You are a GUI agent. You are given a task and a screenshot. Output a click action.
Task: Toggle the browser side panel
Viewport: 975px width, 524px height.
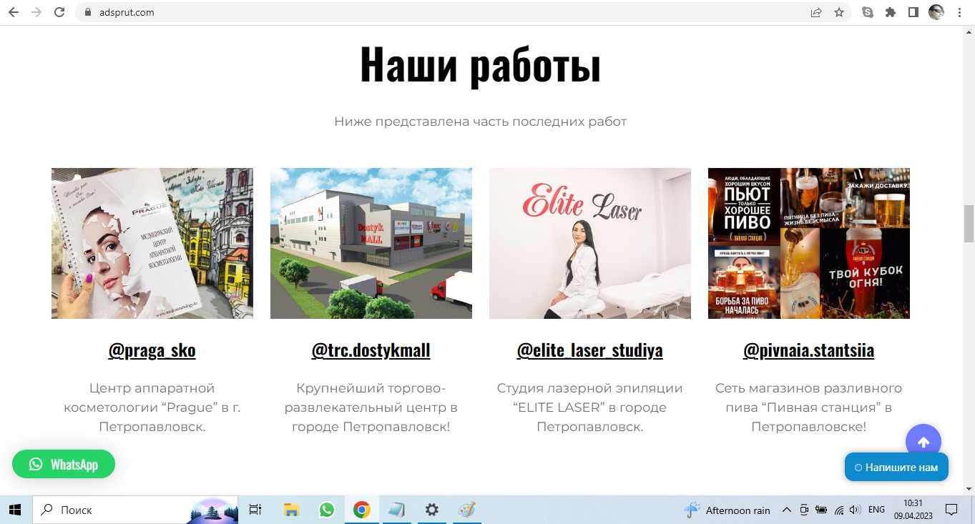click(913, 12)
